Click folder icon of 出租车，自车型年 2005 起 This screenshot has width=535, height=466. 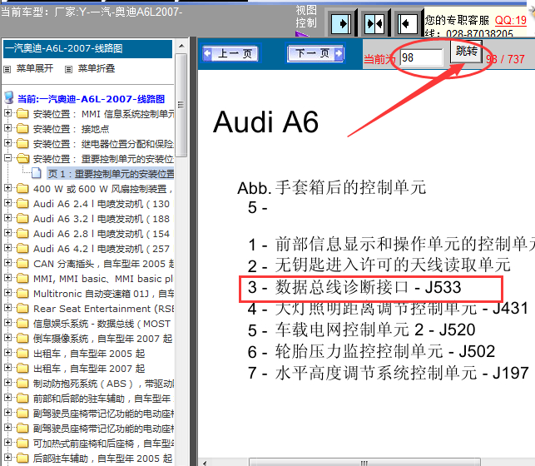(x=22, y=353)
